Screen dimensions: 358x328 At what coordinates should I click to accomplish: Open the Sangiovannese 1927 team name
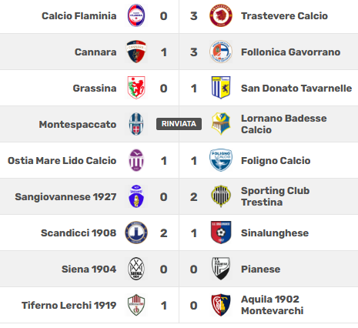[x=65, y=197]
